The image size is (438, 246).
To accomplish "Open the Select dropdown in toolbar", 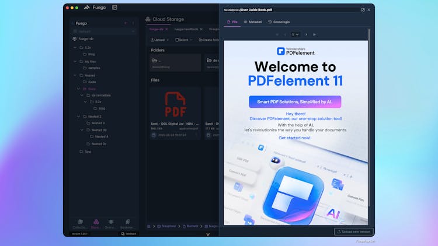I will pyautogui.click(x=183, y=40).
